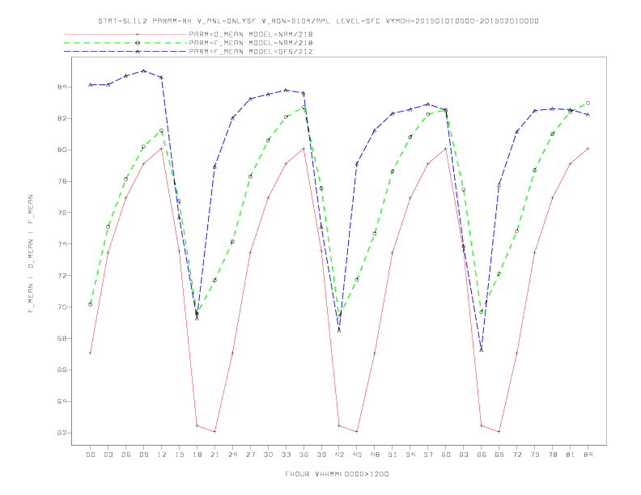Click the x-axis forecast hour label 30
641x495 pixels.
coord(268,455)
